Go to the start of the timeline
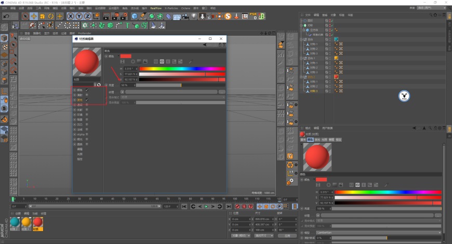This screenshot has height=244, width=452. point(184,207)
